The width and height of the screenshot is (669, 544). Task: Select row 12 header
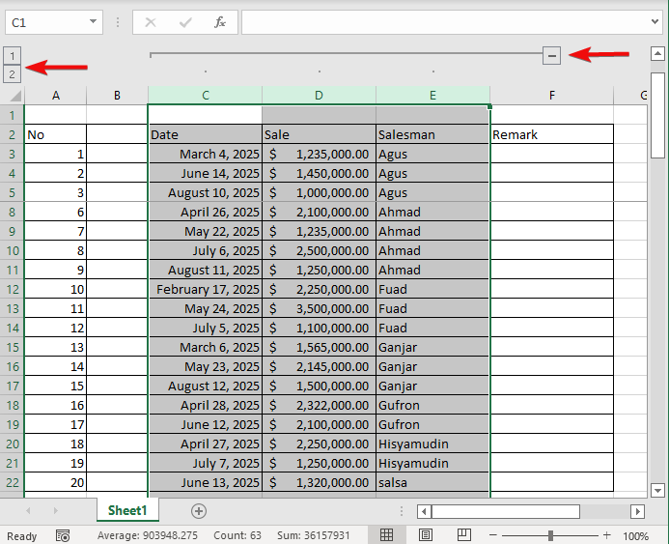[x=12, y=290]
